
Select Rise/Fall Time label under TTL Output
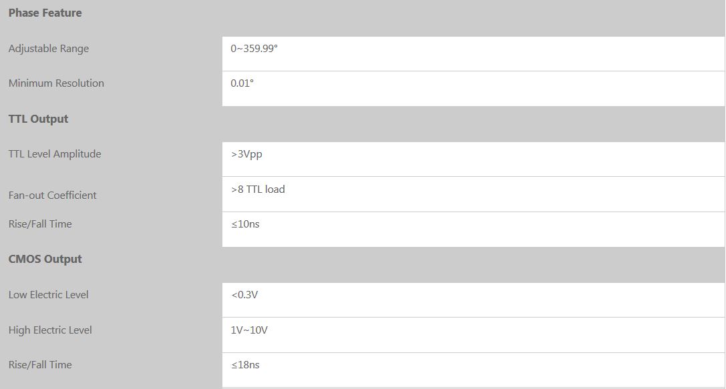click(x=40, y=224)
